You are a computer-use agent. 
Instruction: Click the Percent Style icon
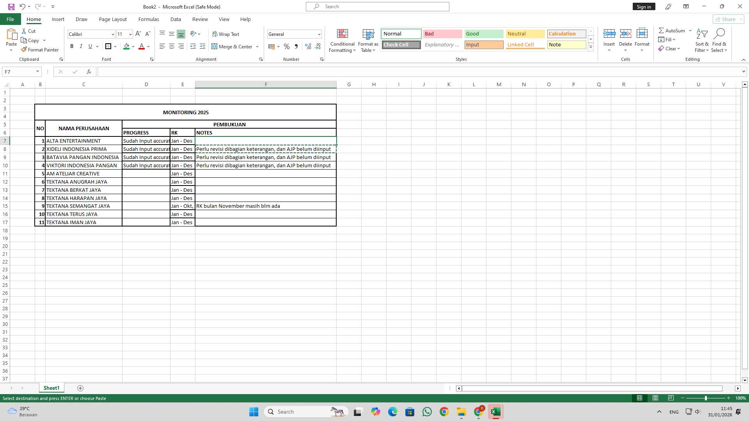pyautogui.click(x=287, y=46)
